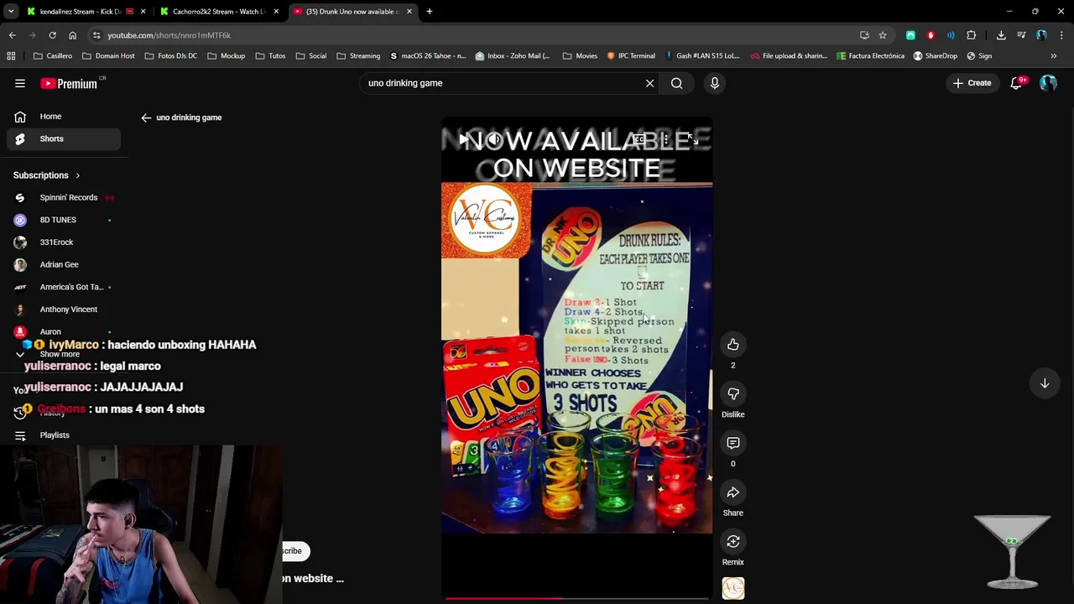Open 331Erock subscription
1074x604 pixels.
pyautogui.click(x=64, y=242)
